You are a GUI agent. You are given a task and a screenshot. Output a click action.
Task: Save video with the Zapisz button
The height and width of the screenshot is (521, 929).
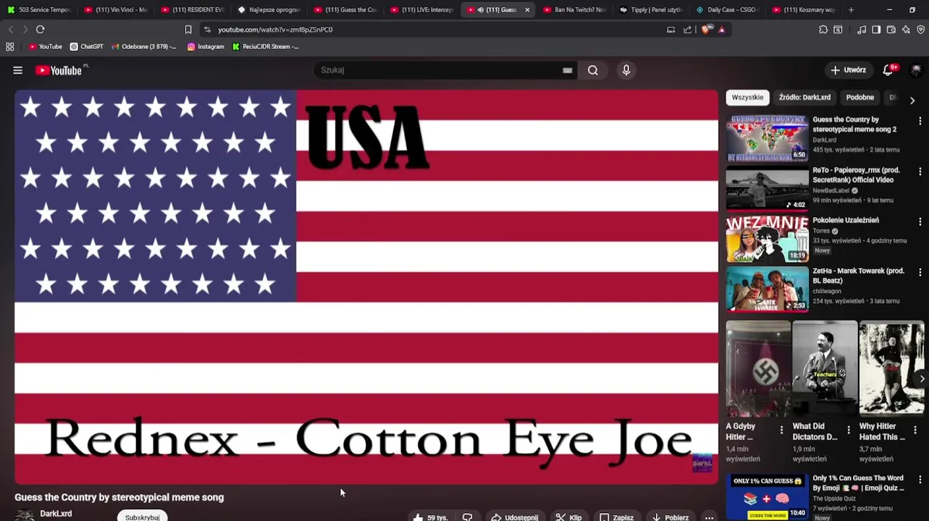point(617,517)
